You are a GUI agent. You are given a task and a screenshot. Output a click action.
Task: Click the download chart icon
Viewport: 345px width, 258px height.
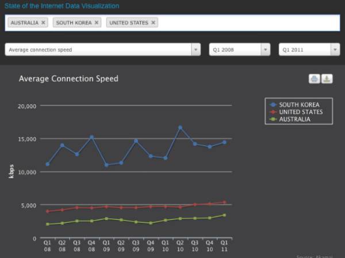pos(327,79)
